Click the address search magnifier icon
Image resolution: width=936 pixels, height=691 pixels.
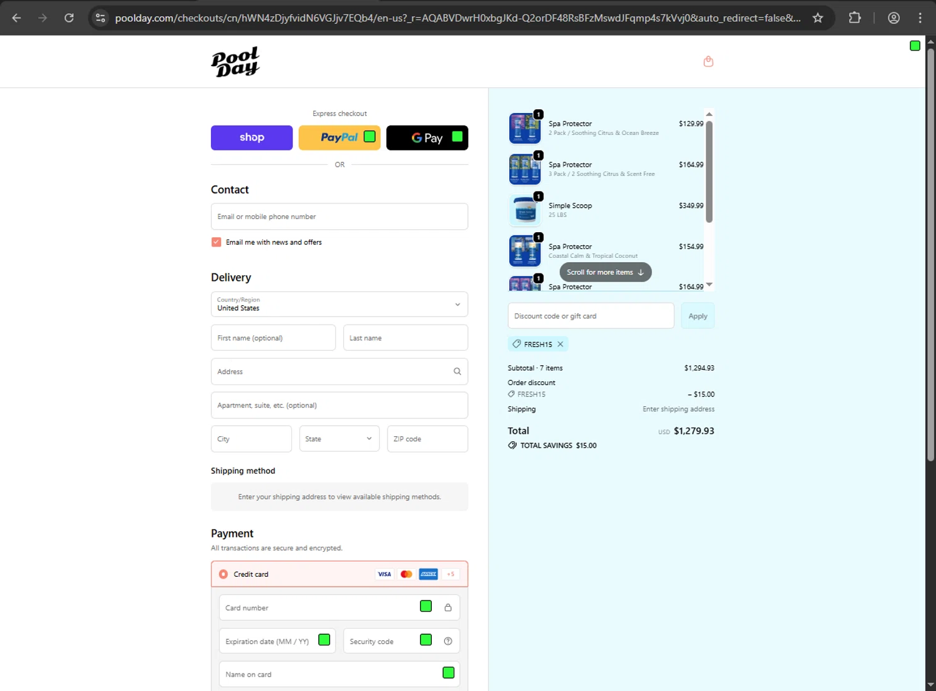[x=457, y=371]
